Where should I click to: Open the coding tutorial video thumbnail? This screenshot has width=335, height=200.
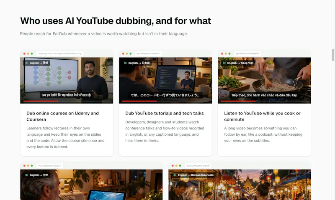(165, 80)
